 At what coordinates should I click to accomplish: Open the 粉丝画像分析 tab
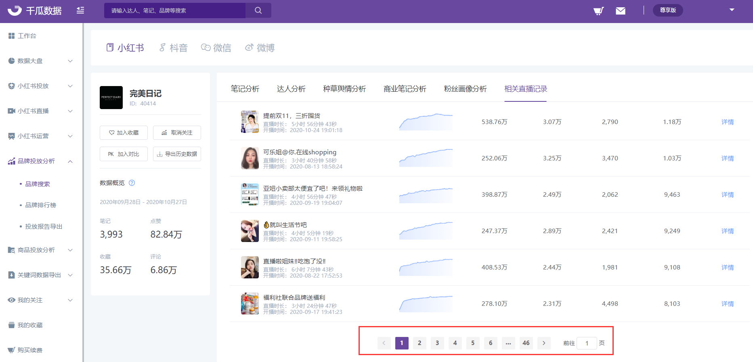[465, 89]
